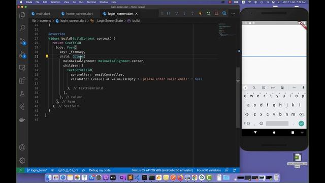This screenshot has width=325, height=183.
Task: Collapse keyboard toolbar with back chevron
Action: point(245,88)
